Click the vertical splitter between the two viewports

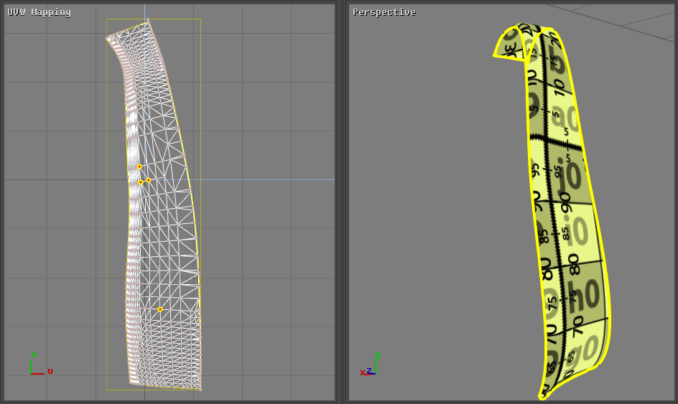tap(342, 202)
